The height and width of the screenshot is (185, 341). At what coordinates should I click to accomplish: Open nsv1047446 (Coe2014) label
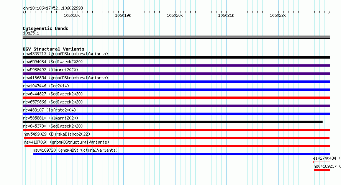(46, 86)
